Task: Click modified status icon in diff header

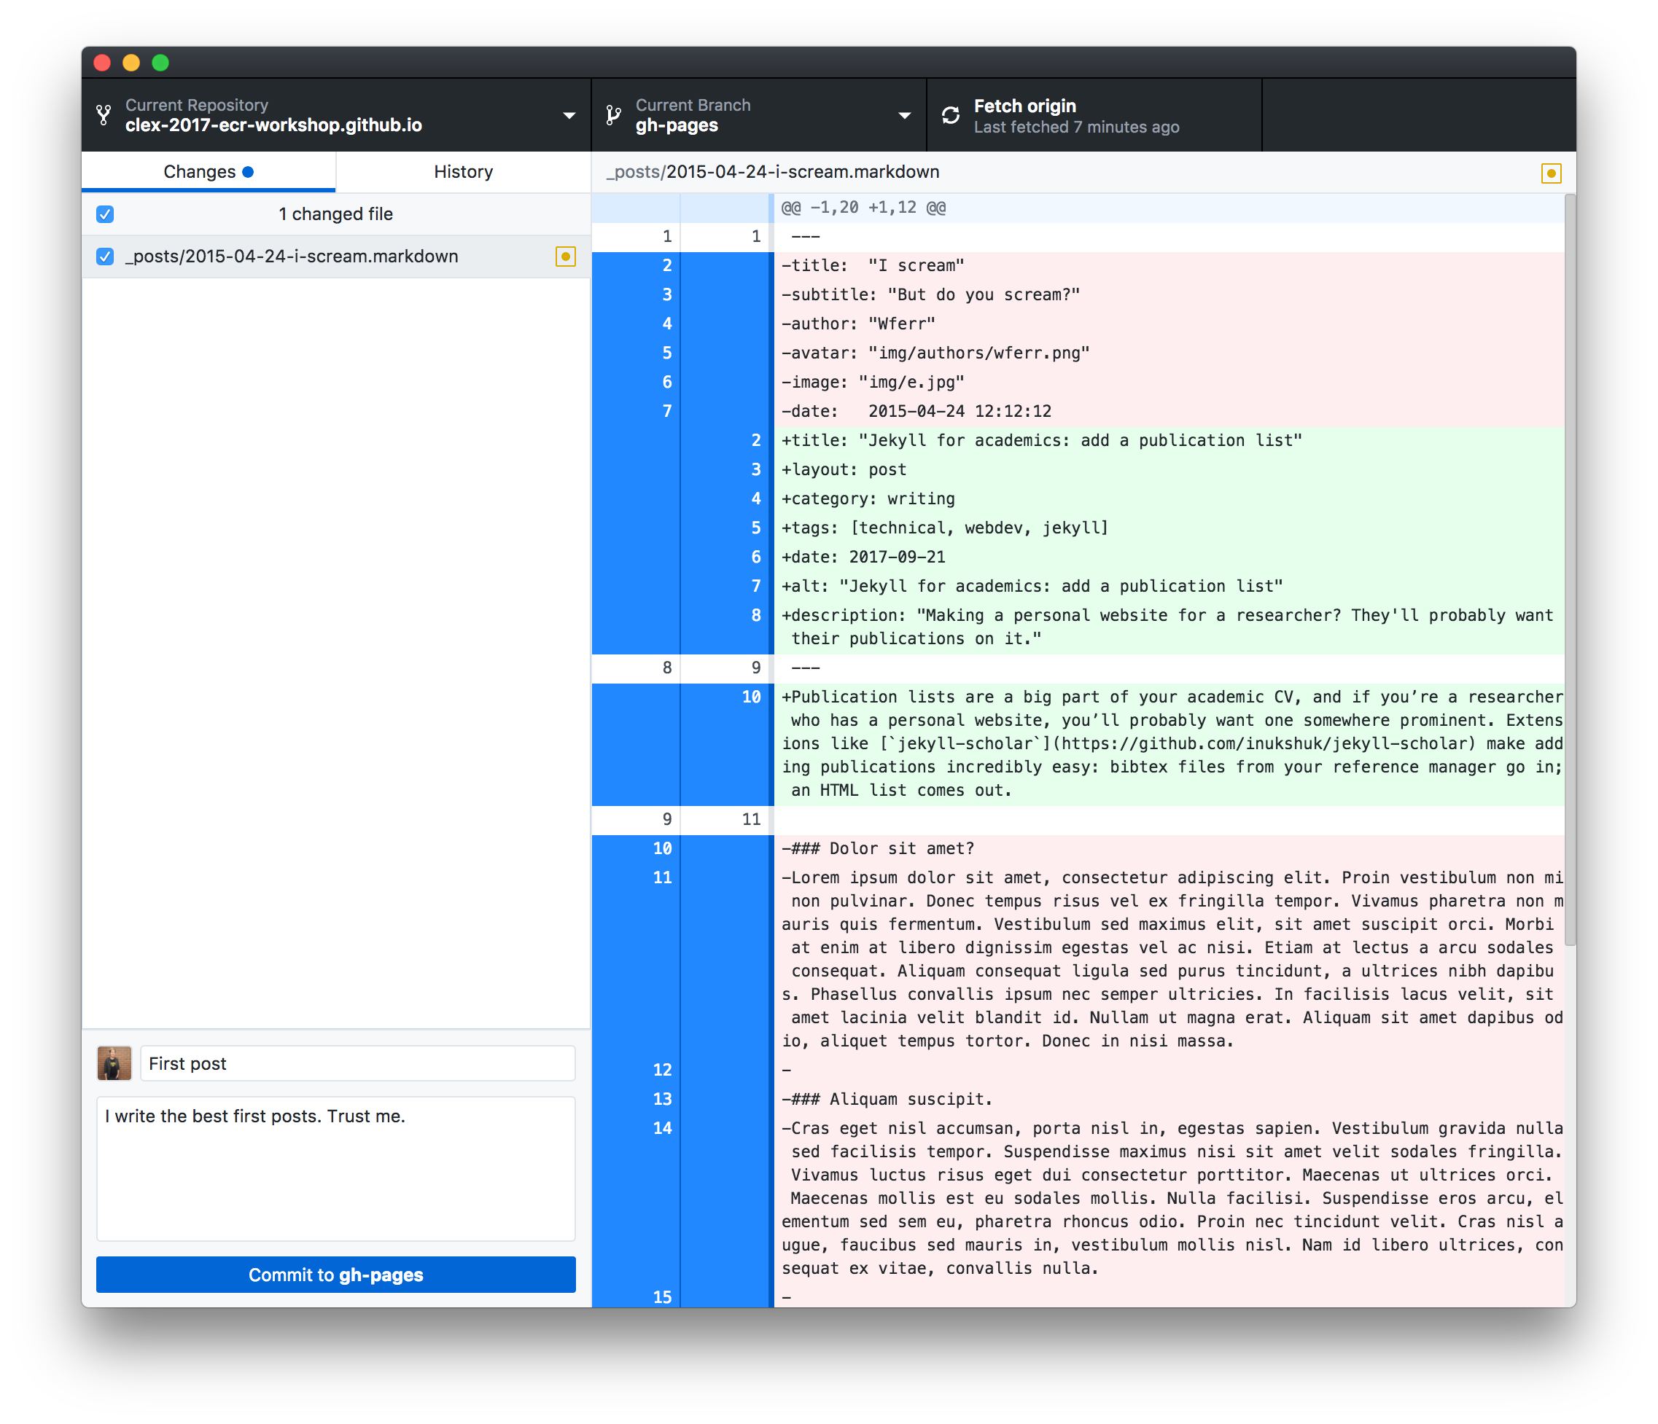Action: pyautogui.click(x=1551, y=173)
